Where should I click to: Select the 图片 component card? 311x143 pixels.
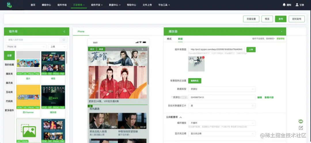[28, 67]
